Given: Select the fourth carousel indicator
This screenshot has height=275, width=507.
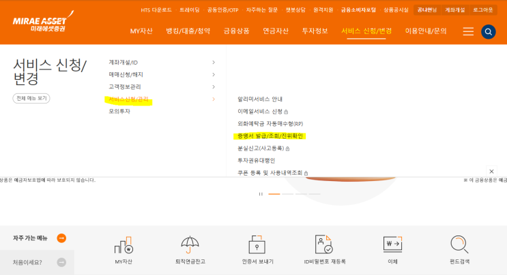Looking at the screenshot, I should 315,194.
